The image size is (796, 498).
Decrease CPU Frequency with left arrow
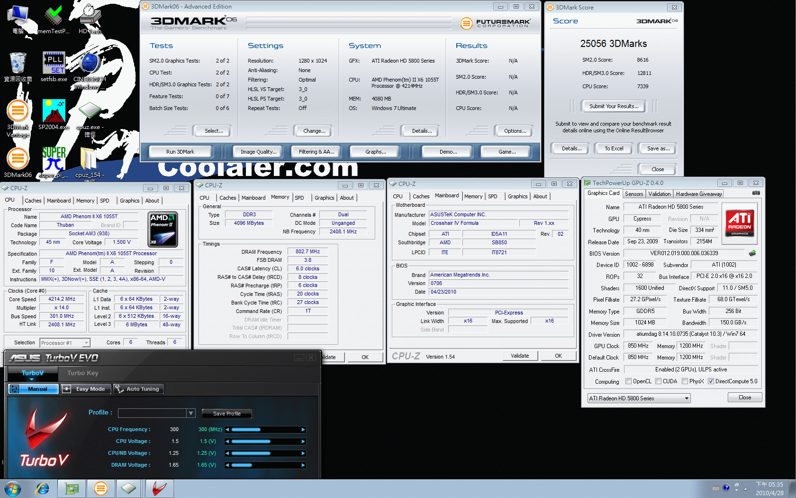(x=228, y=430)
